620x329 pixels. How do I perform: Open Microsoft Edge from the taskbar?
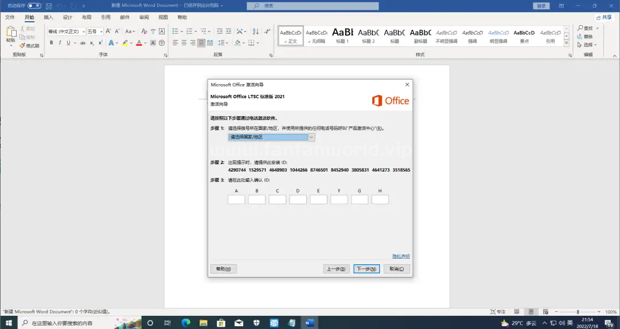(x=186, y=323)
